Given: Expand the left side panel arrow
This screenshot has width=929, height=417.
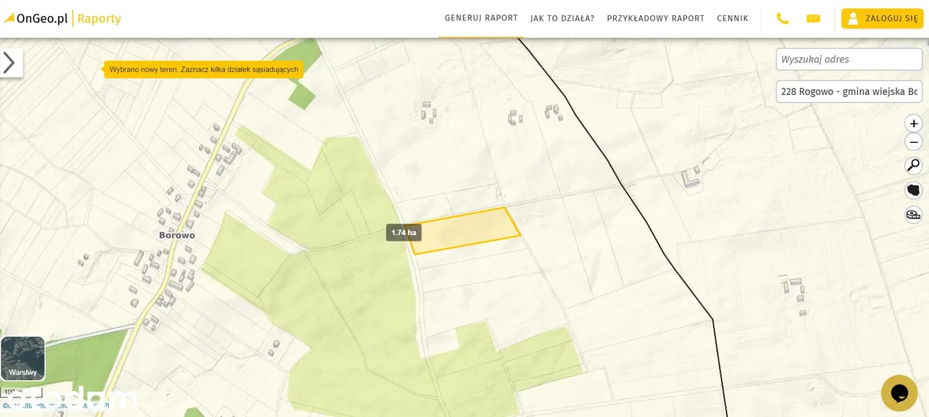Looking at the screenshot, I should (x=10, y=63).
